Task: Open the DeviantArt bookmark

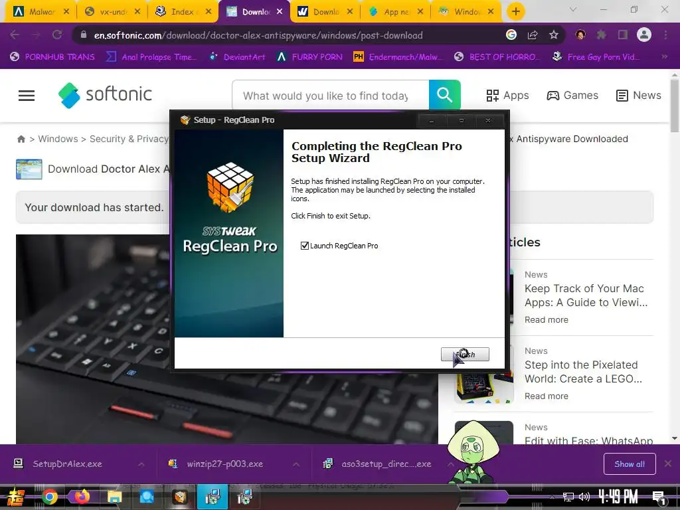Action: pos(237,57)
